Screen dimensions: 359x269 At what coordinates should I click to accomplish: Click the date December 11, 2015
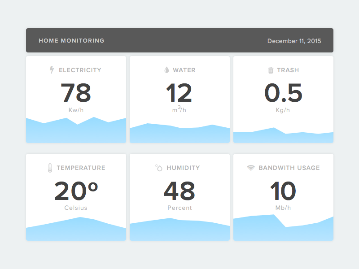[294, 41]
